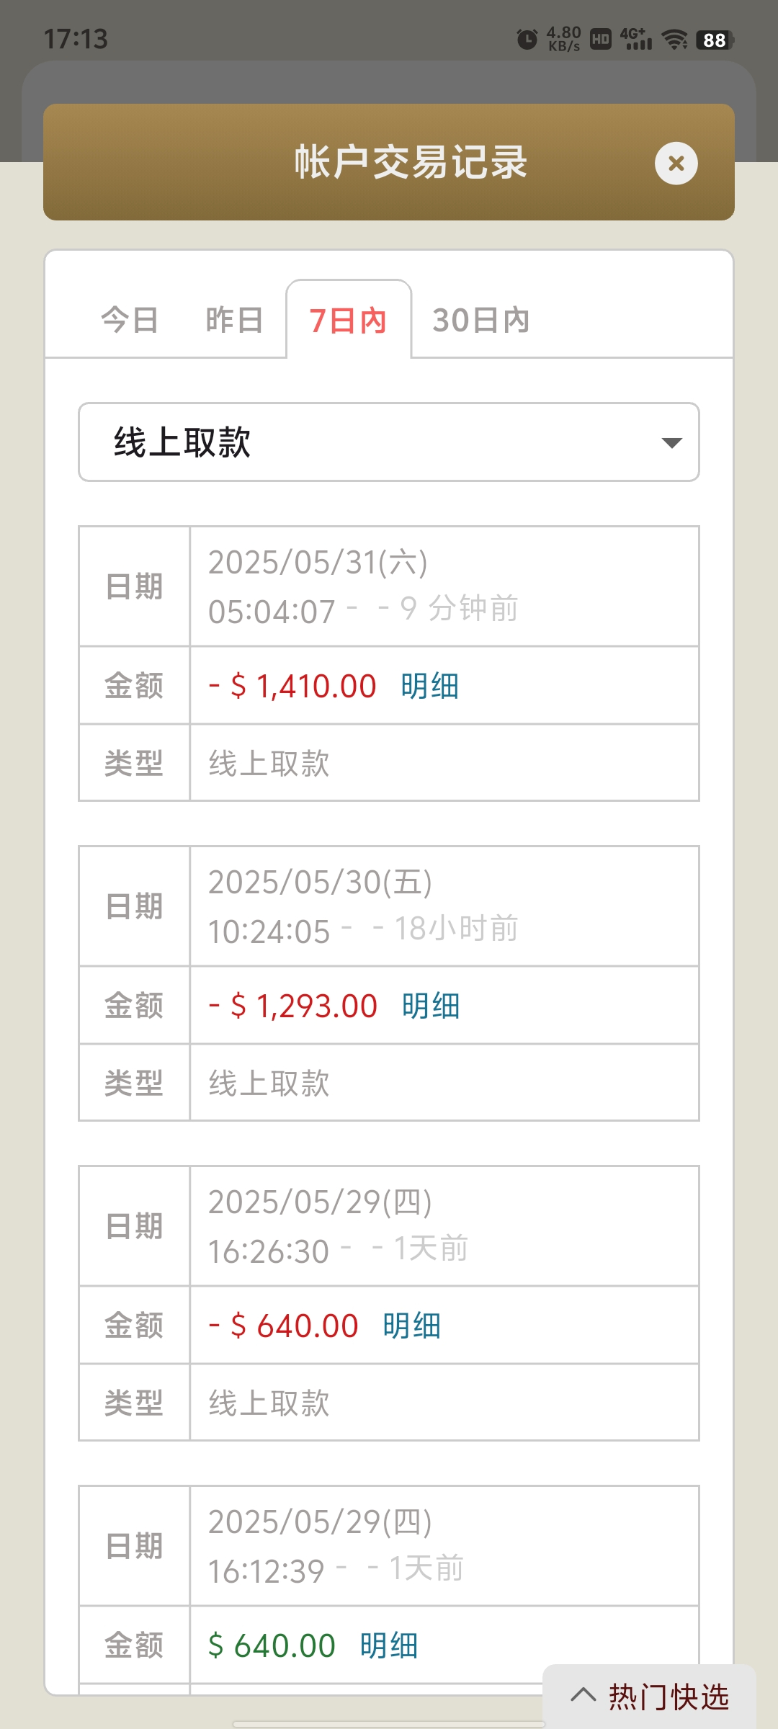The height and width of the screenshot is (1729, 778).
Task: Select the 7日内 tab
Action: pos(349,320)
